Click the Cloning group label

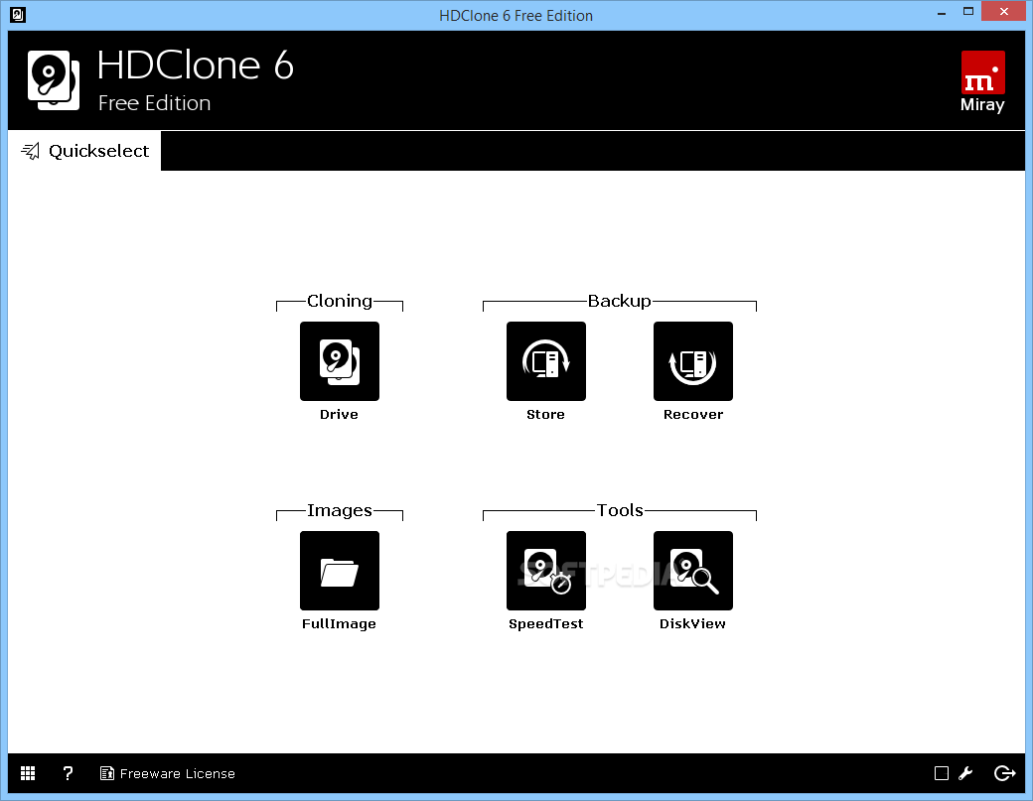(340, 301)
